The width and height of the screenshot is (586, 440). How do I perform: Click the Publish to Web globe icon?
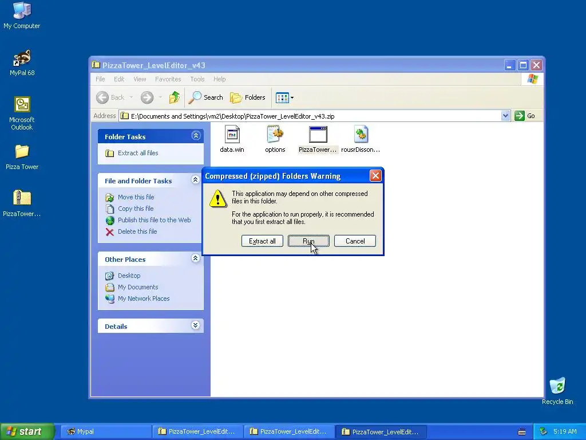(x=110, y=221)
